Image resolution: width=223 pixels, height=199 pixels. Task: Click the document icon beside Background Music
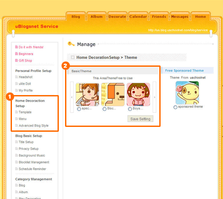[x=16, y=155]
